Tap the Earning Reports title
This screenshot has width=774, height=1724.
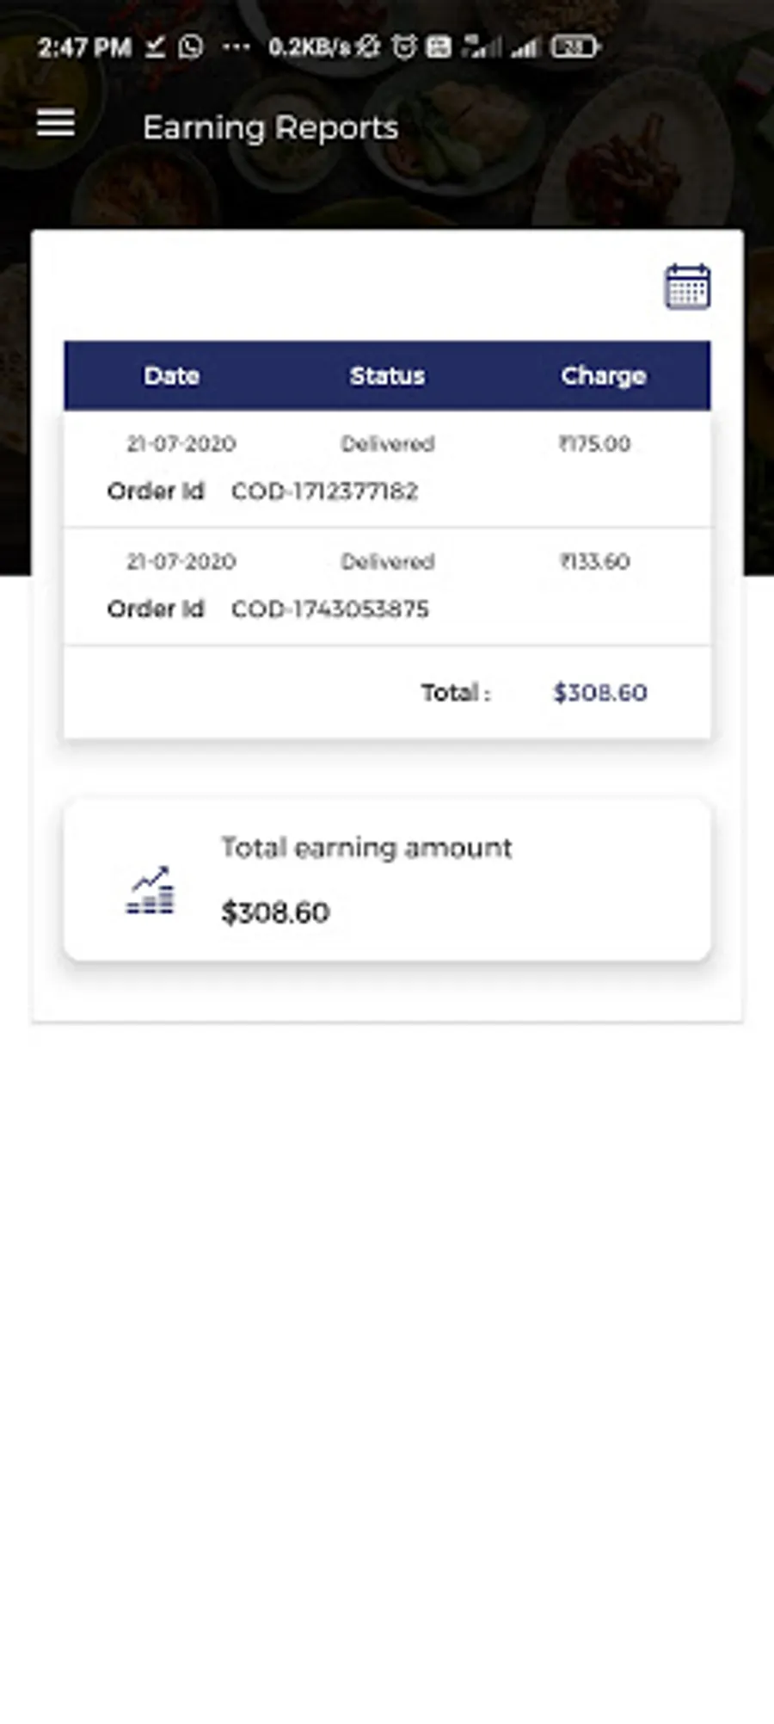click(x=270, y=128)
